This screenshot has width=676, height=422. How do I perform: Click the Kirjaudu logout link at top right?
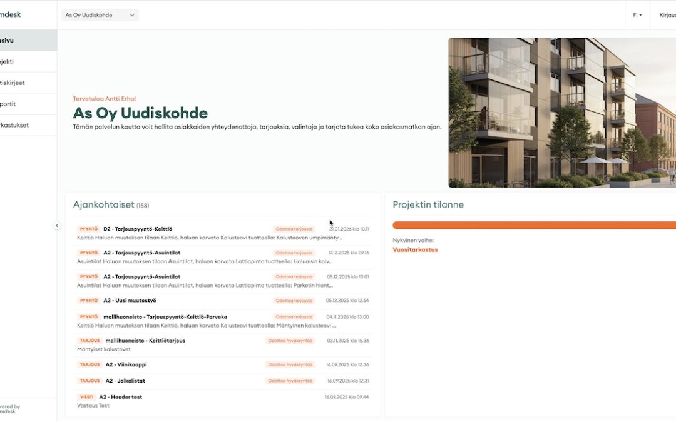tap(666, 15)
